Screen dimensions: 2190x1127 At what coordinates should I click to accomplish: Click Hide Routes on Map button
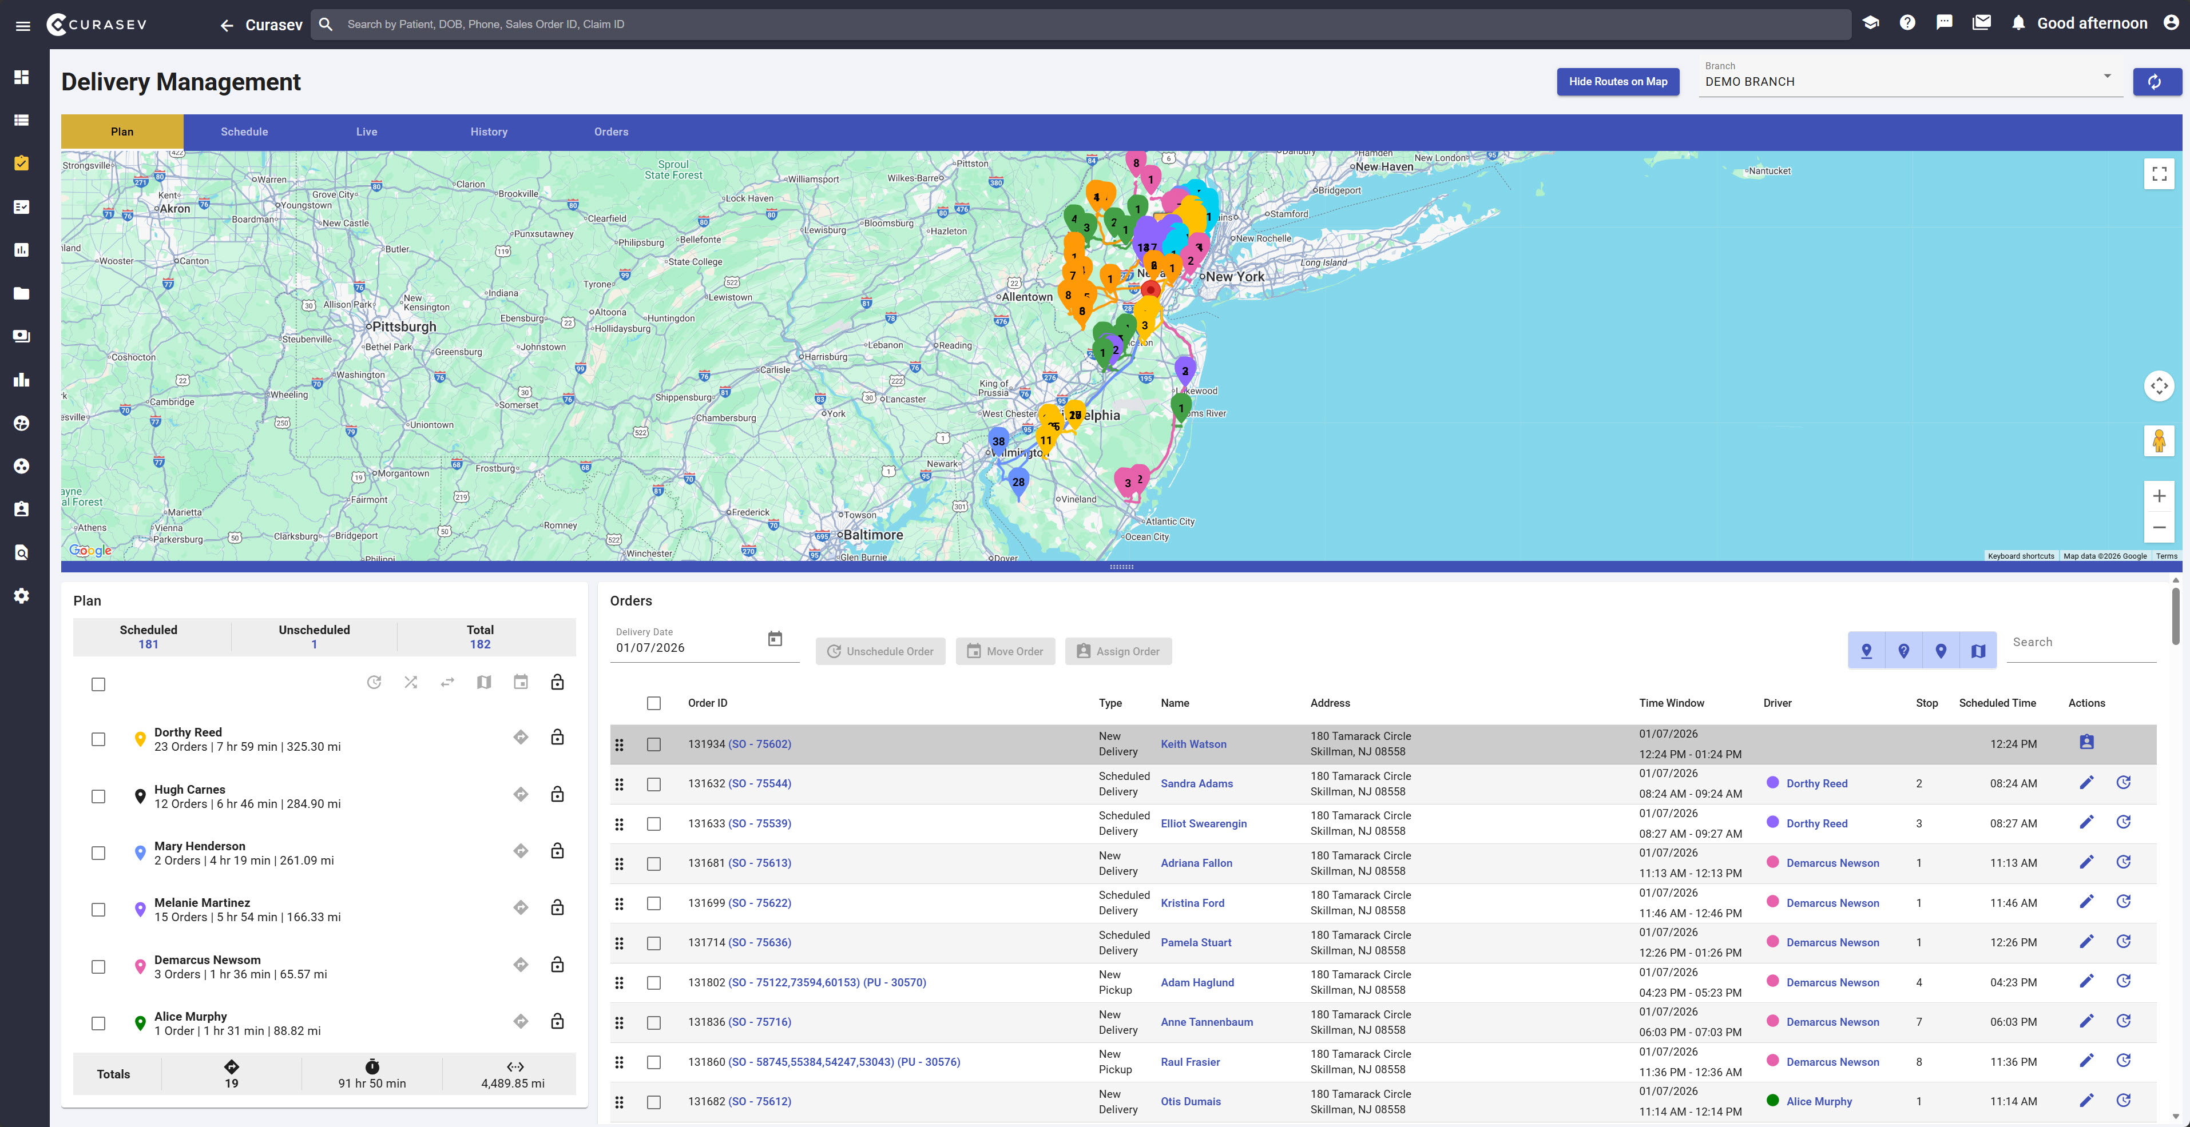coord(1617,82)
